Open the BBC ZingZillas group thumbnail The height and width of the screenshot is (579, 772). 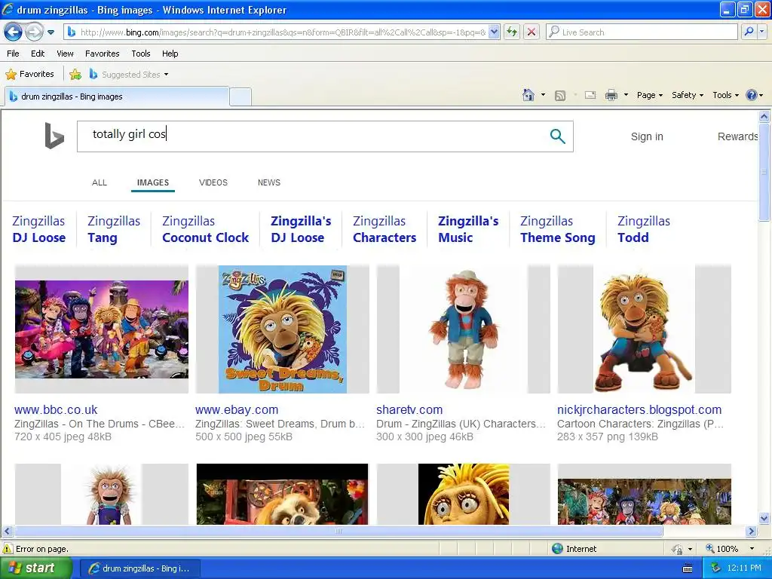(102, 329)
